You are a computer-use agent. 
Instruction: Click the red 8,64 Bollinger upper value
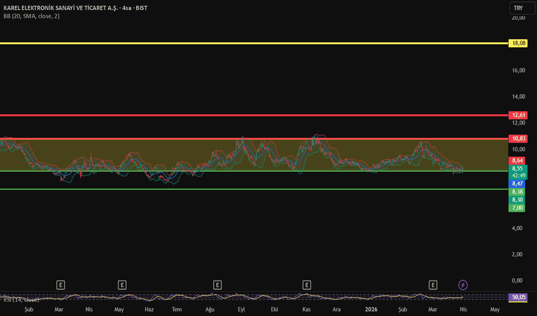pos(517,160)
